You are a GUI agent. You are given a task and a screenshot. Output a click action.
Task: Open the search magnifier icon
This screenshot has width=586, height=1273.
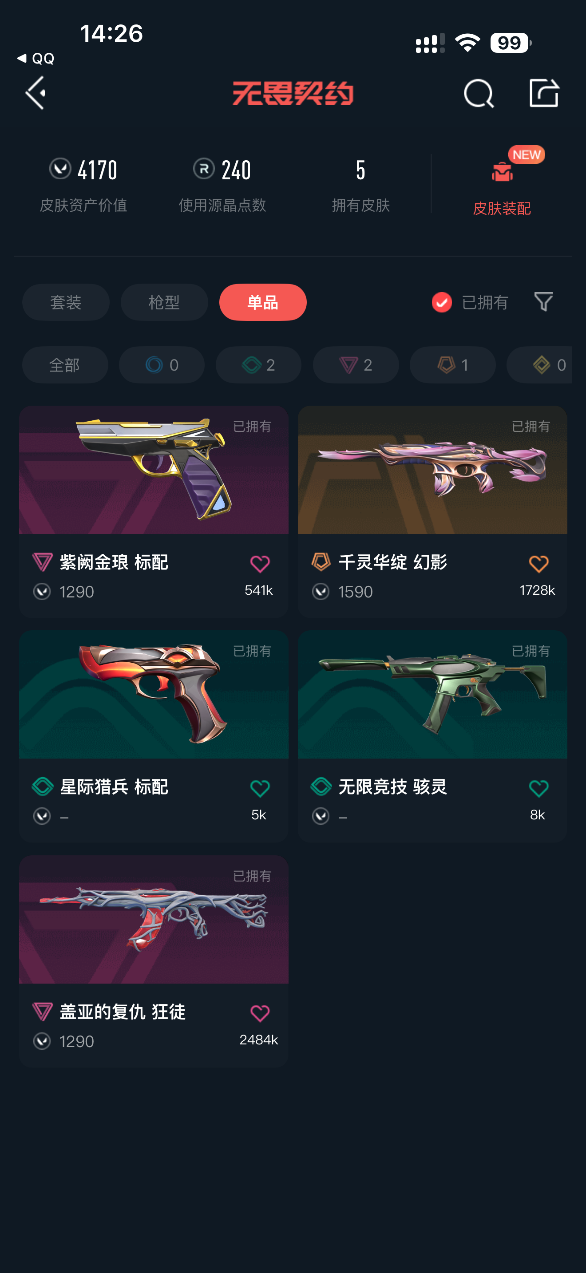click(478, 93)
